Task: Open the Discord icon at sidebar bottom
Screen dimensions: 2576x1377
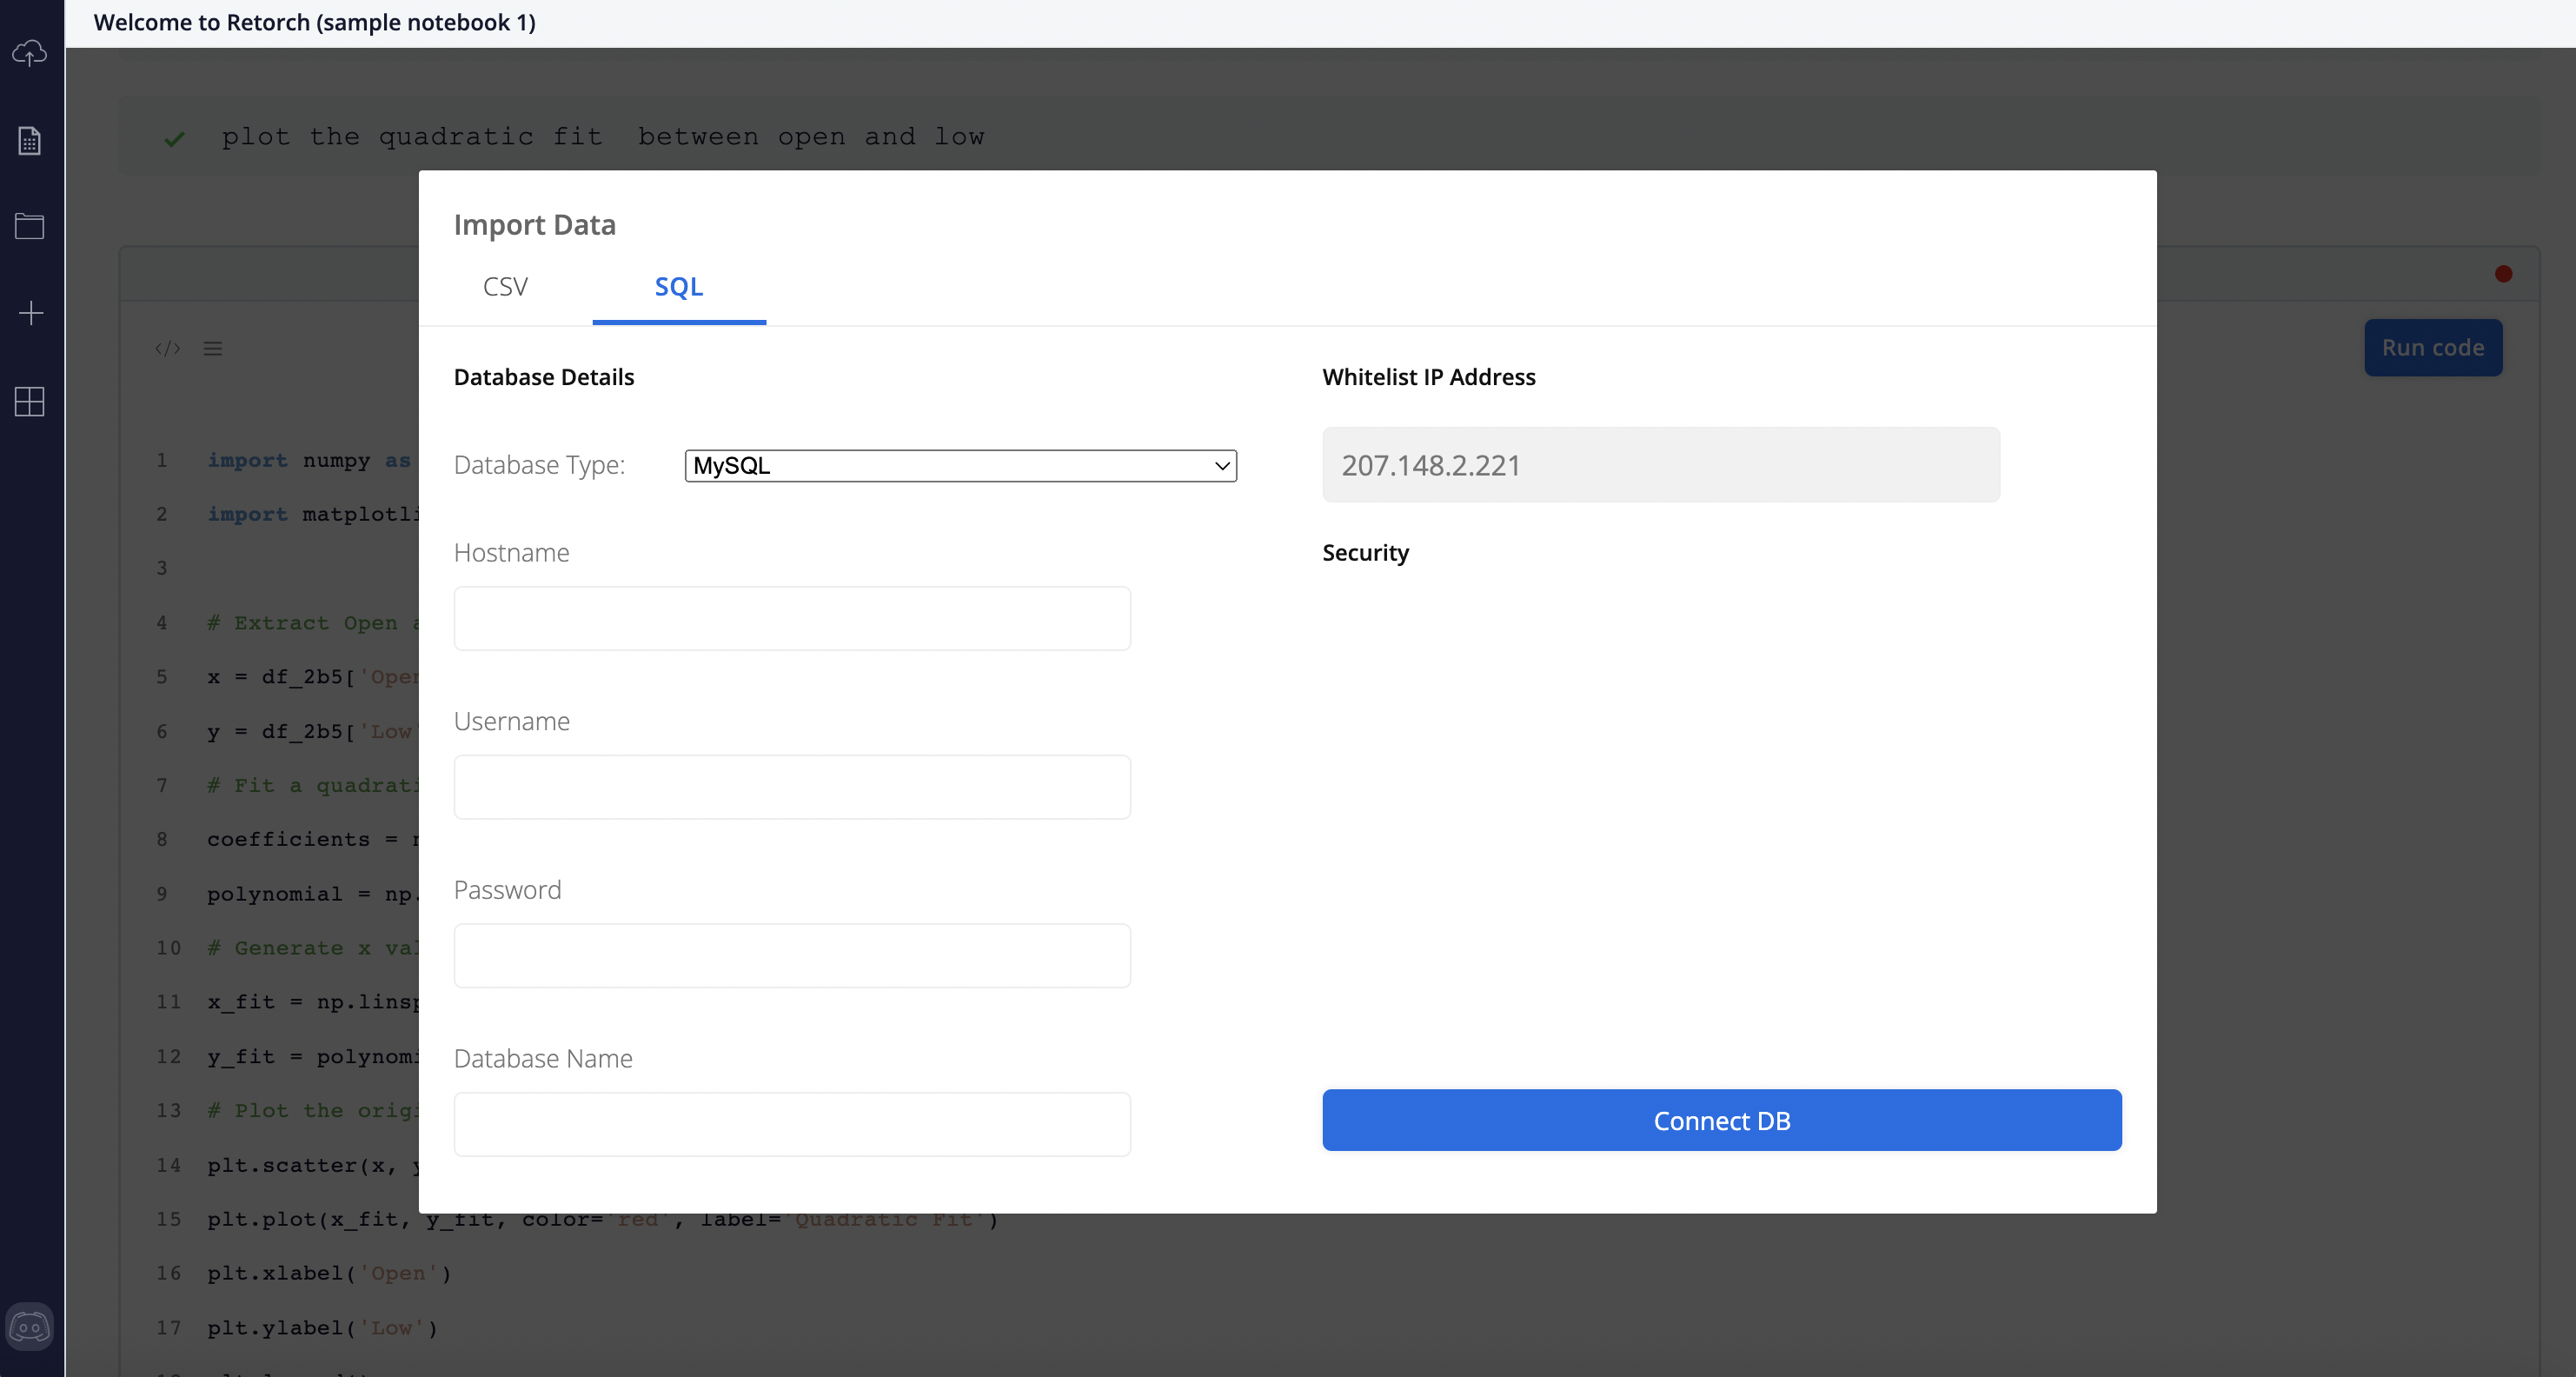Action: coord(30,1327)
